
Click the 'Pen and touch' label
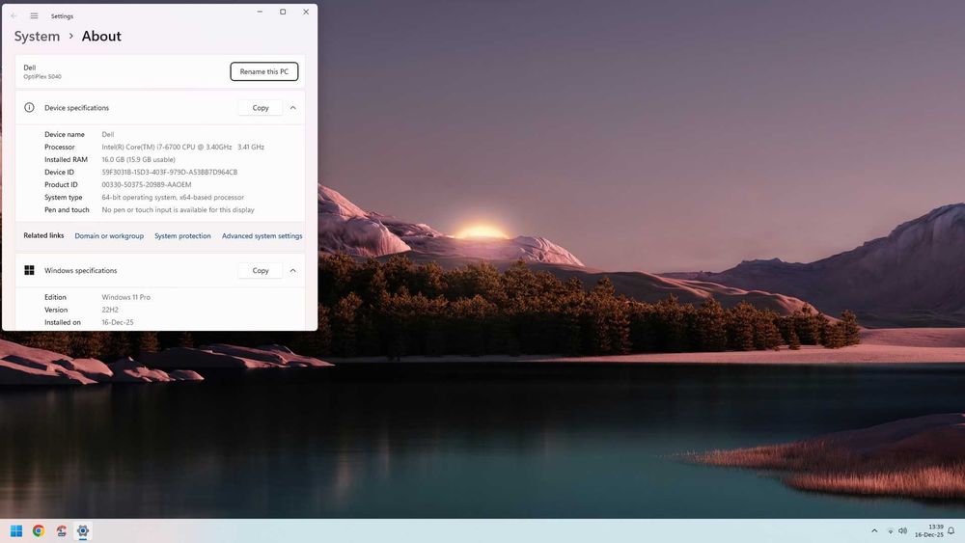67,209
